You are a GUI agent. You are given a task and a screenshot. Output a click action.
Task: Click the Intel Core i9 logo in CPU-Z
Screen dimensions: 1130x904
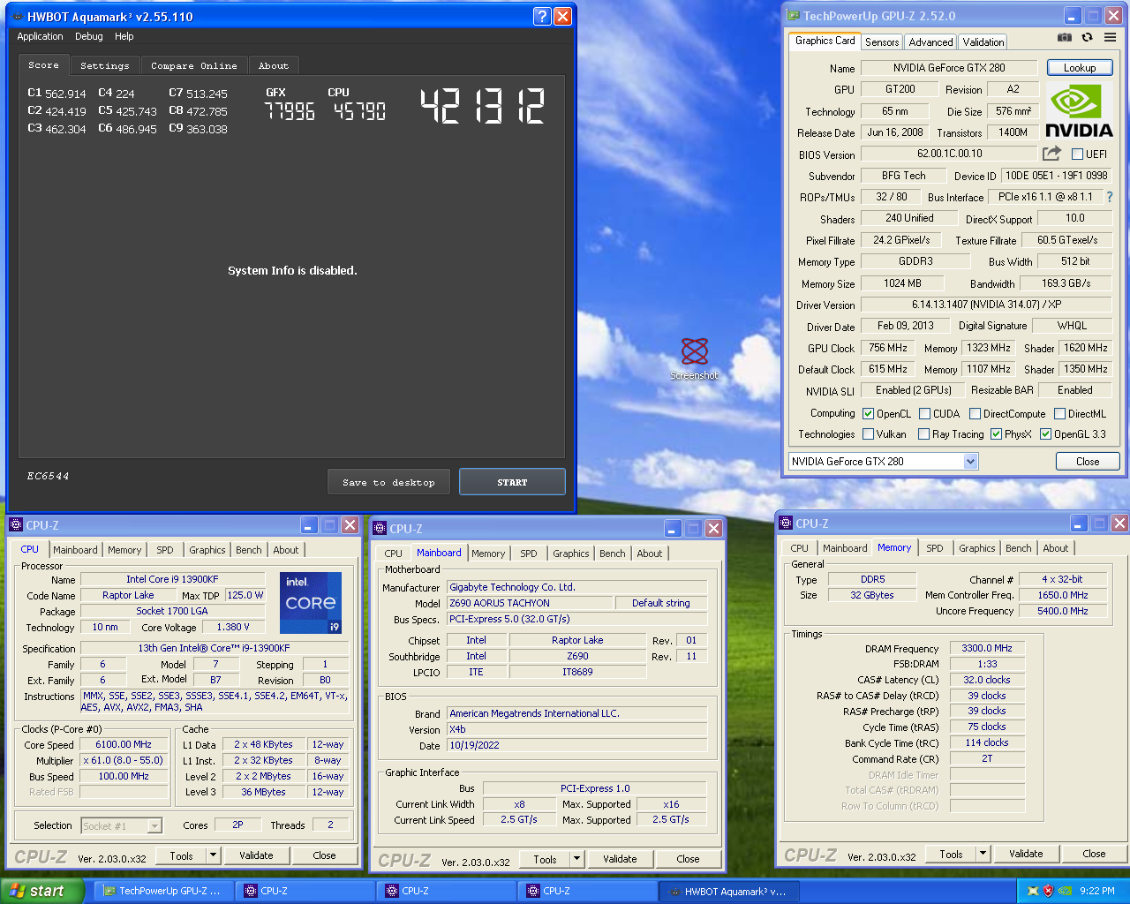(311, 603)
